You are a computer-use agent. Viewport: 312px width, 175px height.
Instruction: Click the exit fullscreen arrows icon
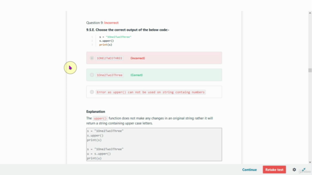click(x=303, y=170)
